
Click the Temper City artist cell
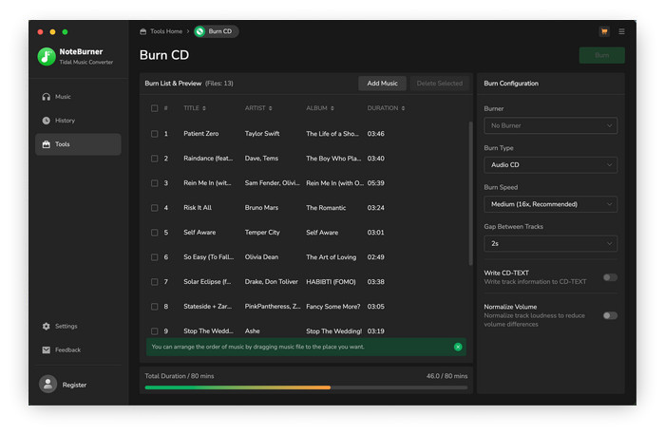[x=262, y=233]
